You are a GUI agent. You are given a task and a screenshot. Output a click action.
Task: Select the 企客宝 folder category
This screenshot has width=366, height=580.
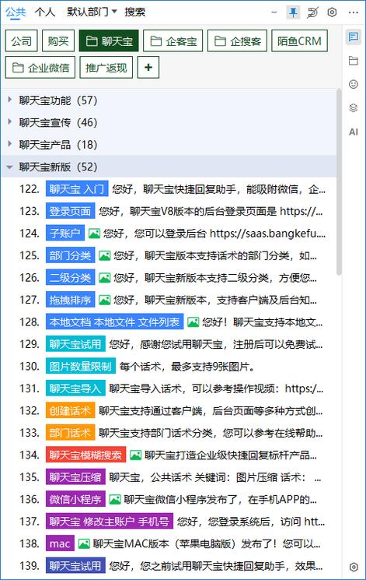pos(173,40)
